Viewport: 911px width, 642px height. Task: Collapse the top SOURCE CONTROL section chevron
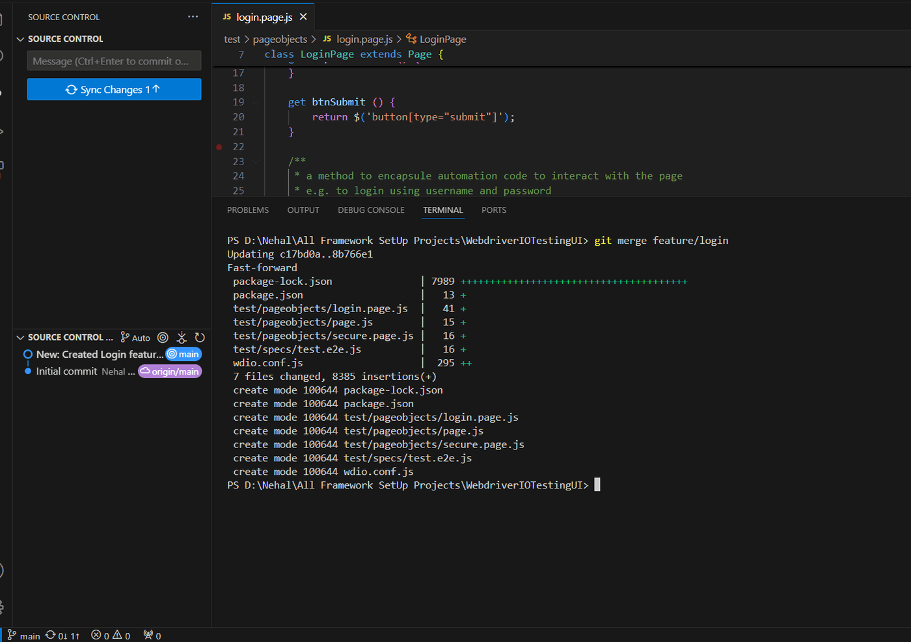20,39
